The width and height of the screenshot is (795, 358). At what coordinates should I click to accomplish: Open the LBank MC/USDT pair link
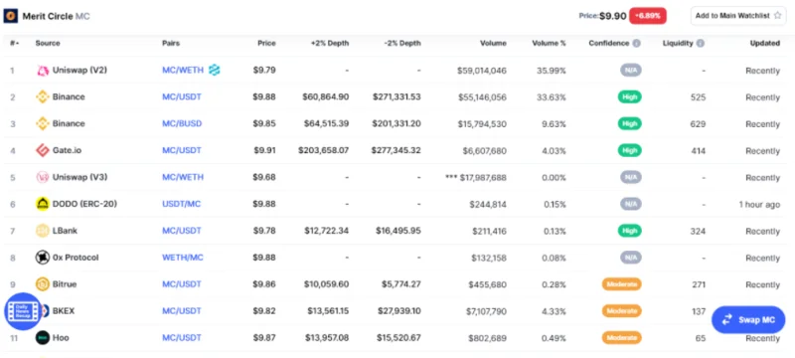pyautogui.click(x=182, y=231)
